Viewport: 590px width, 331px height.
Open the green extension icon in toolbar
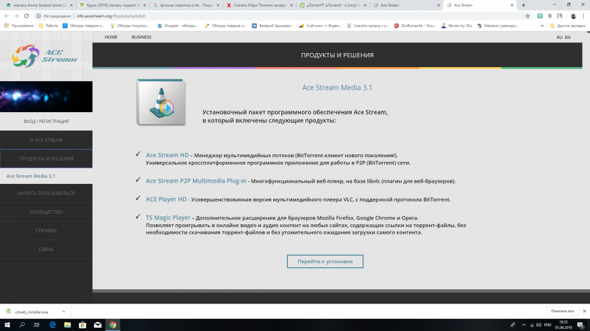[x=540, y=16]
